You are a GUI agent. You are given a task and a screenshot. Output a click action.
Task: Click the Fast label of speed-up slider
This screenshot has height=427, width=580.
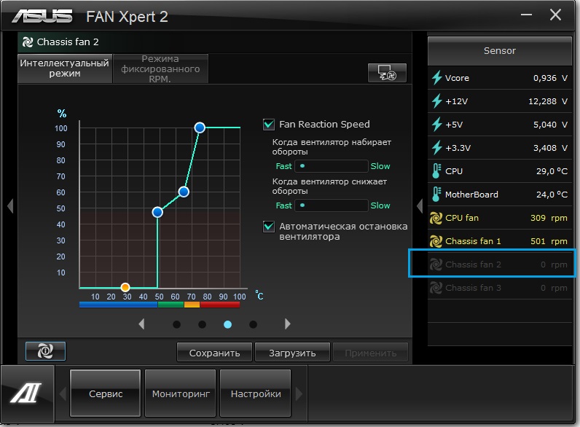click(283, 166)
